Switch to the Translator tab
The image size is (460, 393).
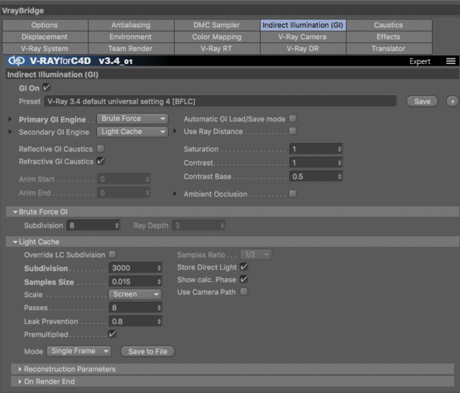coord(389,48)
